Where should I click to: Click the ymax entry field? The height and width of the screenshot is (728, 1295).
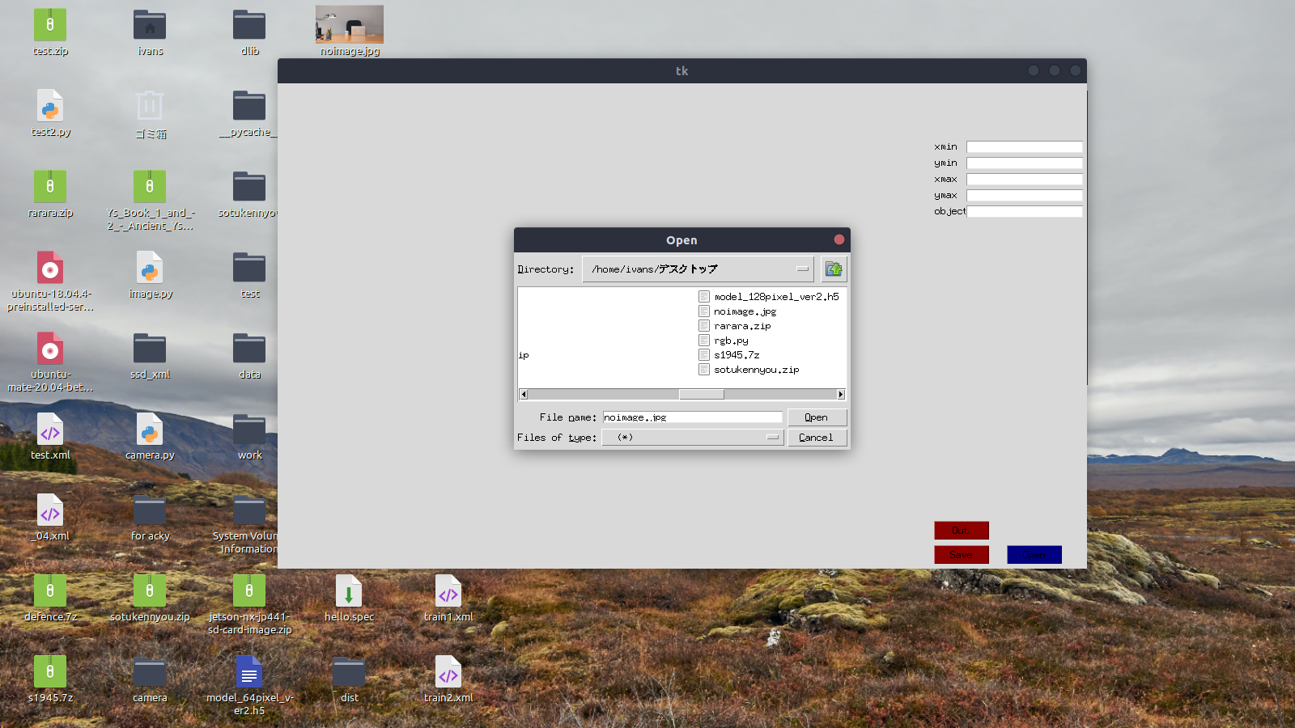(x=1024, y=196)
